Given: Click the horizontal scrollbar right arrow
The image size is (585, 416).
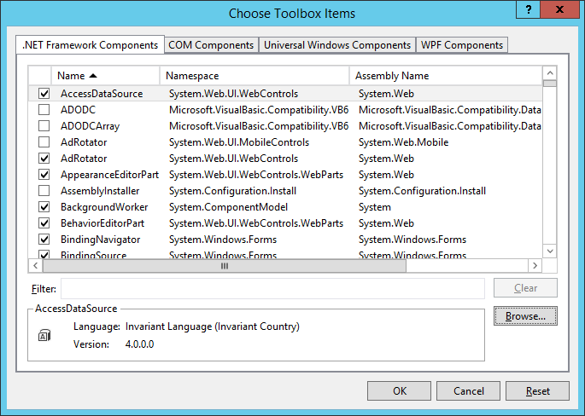Looking at the screenshot, I should 535,265.
